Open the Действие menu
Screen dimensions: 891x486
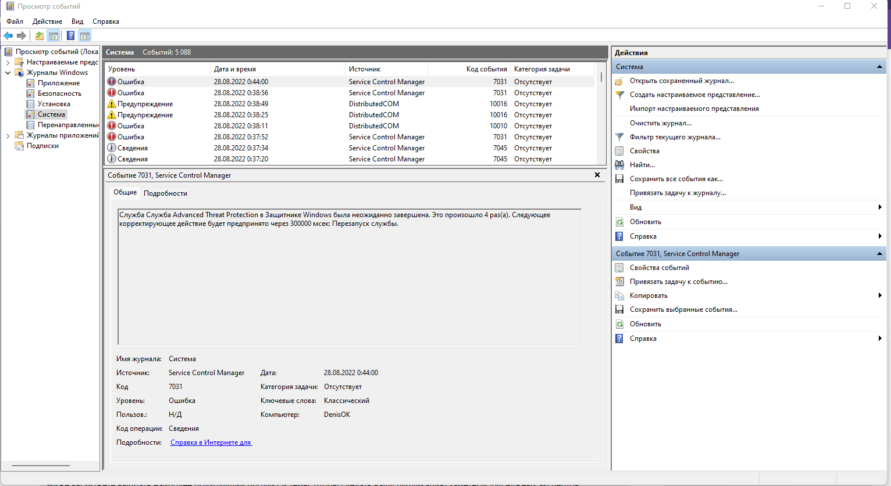point(47,21)
